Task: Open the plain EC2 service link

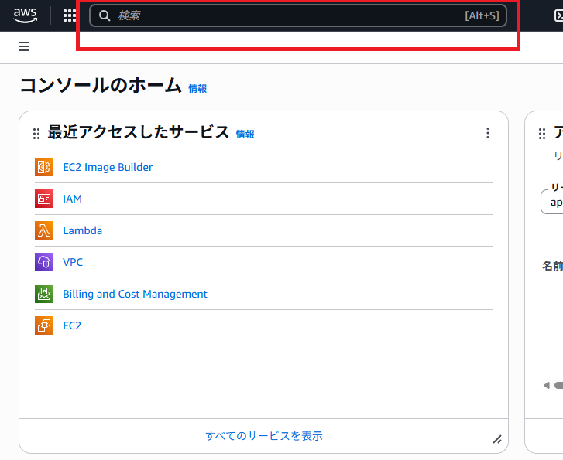Action: 72,325
